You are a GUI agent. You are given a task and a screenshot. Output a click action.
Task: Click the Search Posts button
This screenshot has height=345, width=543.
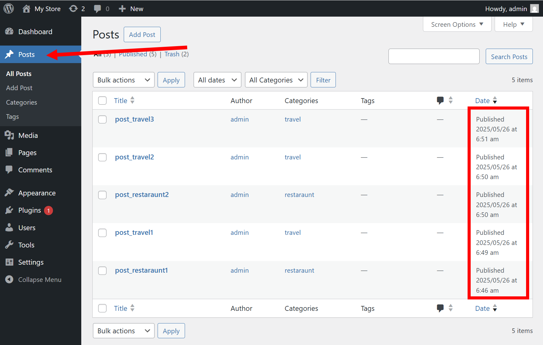point(509,56)
